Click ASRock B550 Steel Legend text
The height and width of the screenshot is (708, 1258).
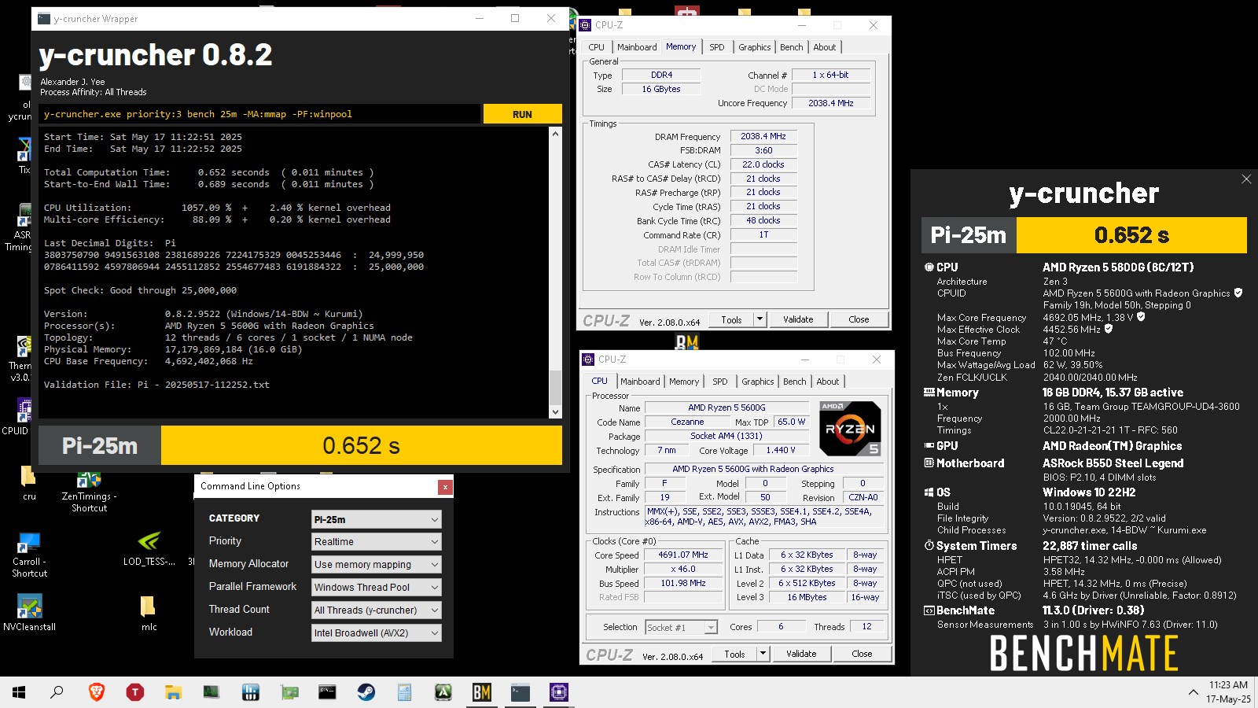point(1113,463)
